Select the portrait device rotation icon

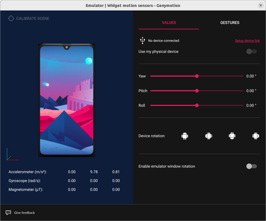pos(184,136)
